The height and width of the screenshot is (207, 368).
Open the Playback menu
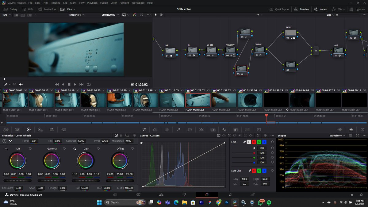tap(92, 2)
